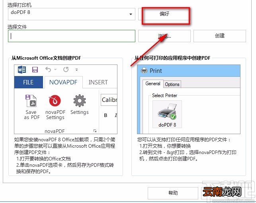Click the 创建 create button
The height and width of the screenshot is (203, 256).
(x=220, y=36)
